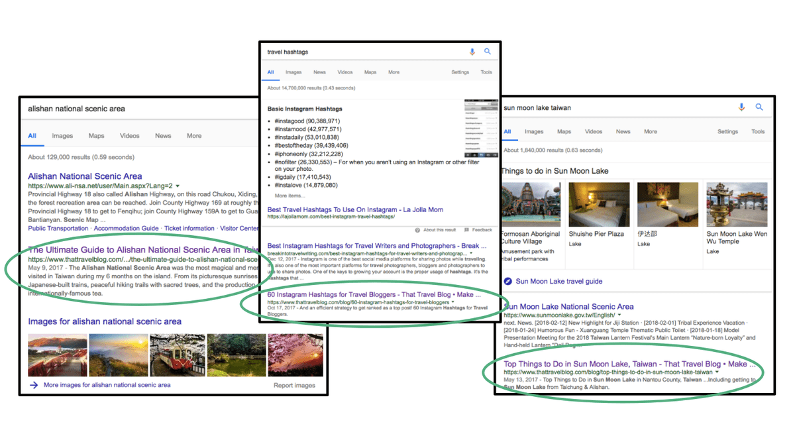Open the phone screenshot thumbnail in hashtags snippet
The height and width of the screenshot is (442, 795).
[482, 129]
